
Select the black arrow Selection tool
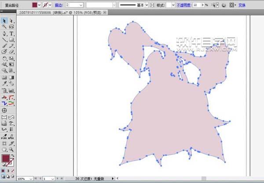(4, 21)
